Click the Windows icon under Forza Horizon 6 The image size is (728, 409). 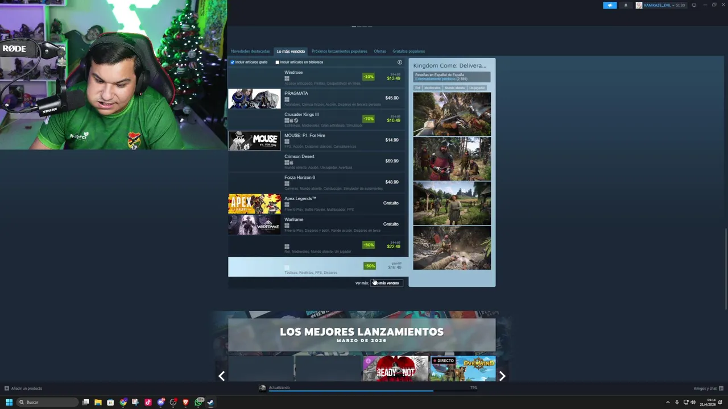coord(287,183)
